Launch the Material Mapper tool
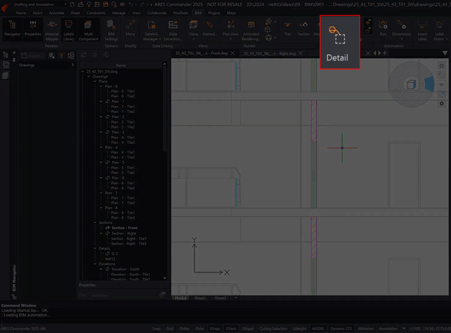 pyautogui.click(x=52, y=30)
